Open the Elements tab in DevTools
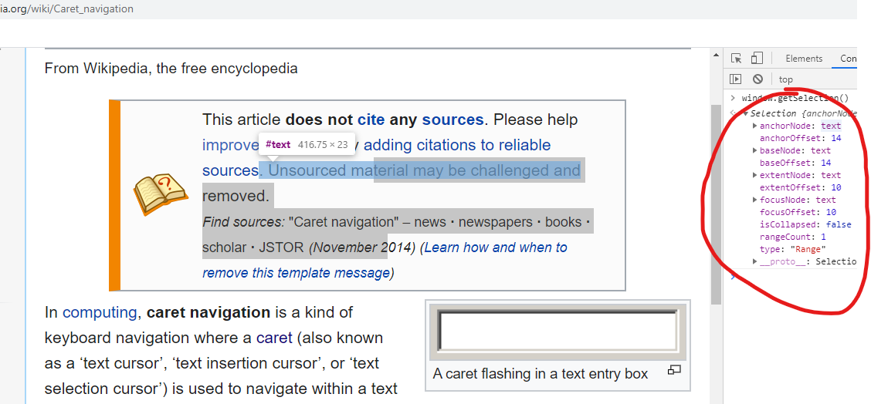The image size is (871, 404). point(804,59)
